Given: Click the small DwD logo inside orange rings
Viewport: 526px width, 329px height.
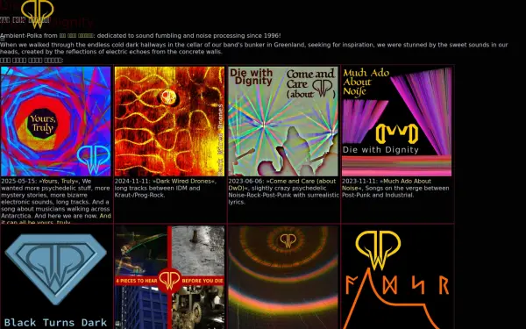Looking at the screenshot, I should point(288,240).
